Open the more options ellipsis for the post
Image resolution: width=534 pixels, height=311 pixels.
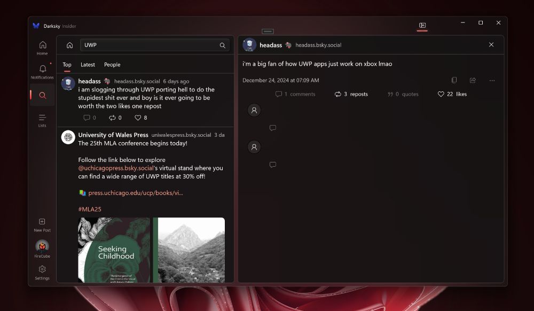[492, 80]
